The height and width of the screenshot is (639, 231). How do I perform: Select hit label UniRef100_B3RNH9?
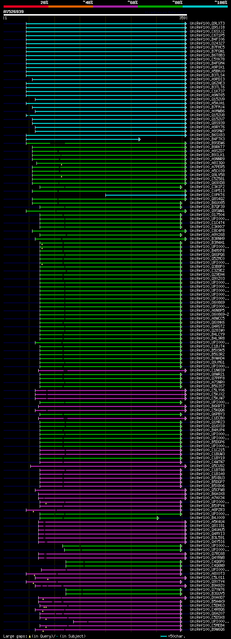coord(207,239)
